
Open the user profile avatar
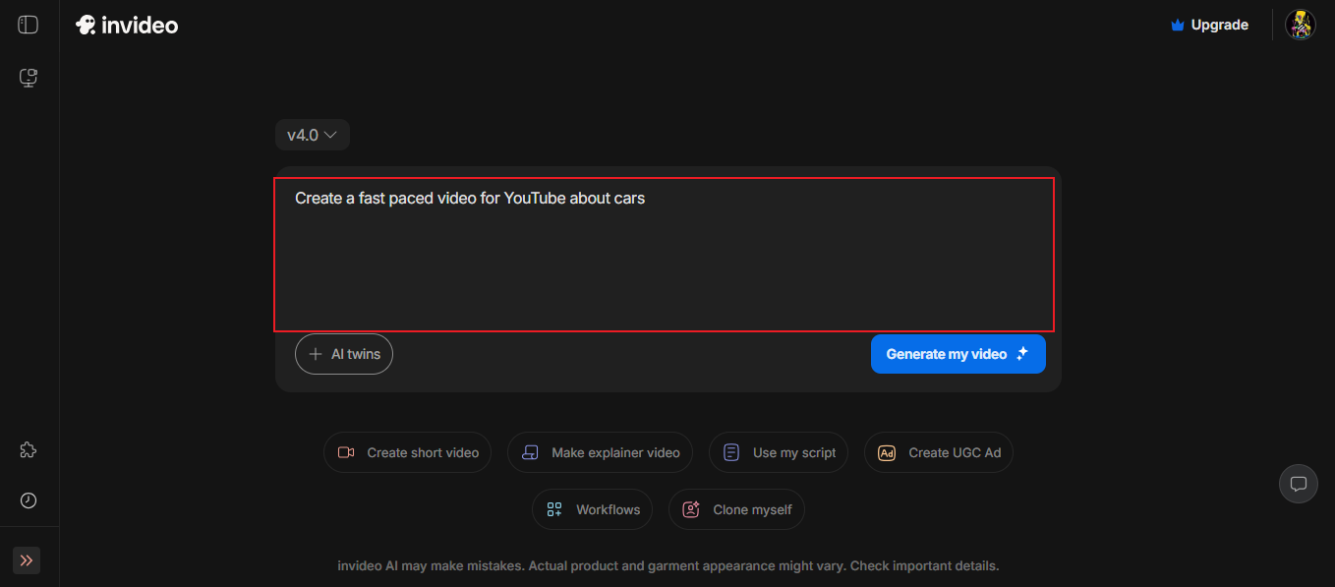pyautogui.click(x=1301, y=25)
